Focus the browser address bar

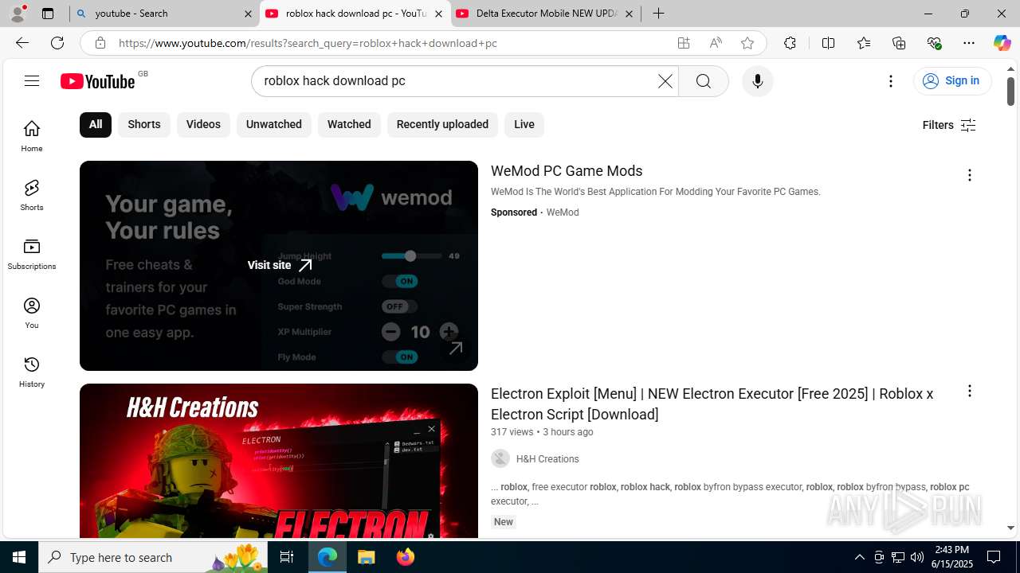point(390,43)
